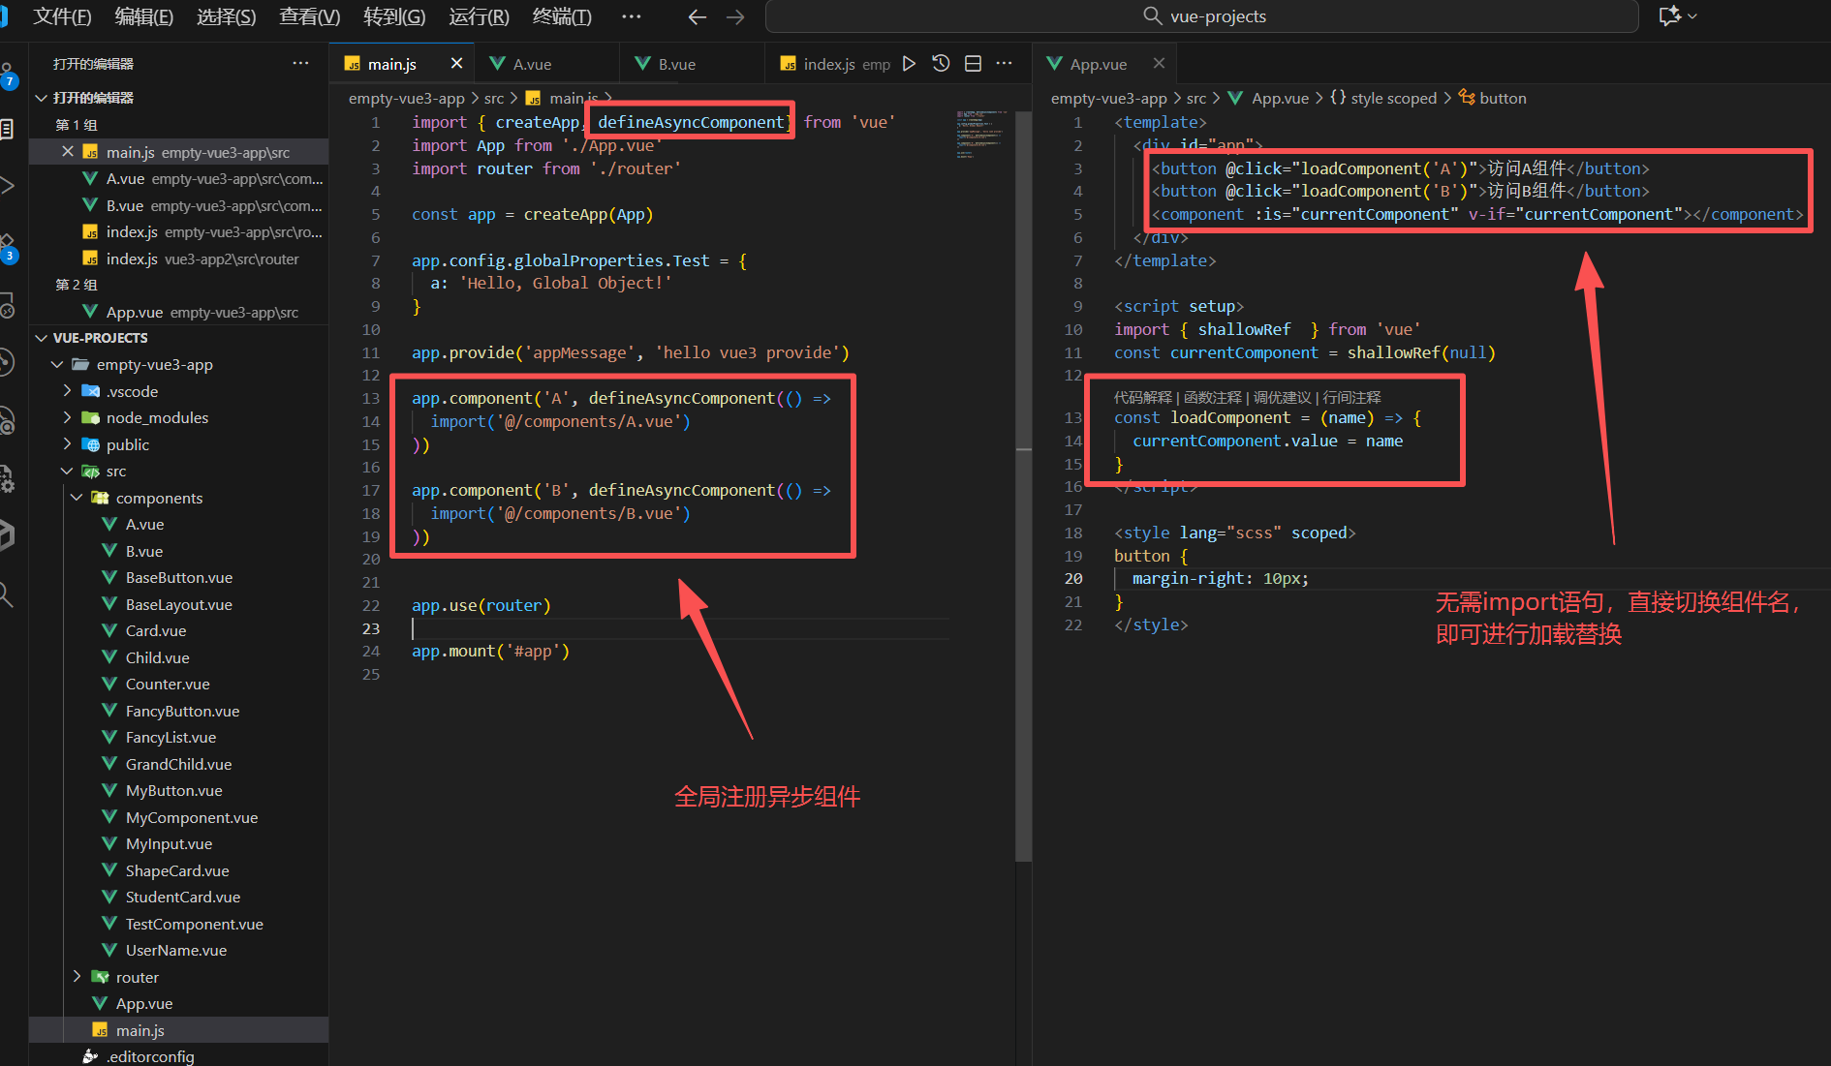Open the 转到(G) menu
The width and height of the screenshot is (1831, 1066).
coord(394,16)
